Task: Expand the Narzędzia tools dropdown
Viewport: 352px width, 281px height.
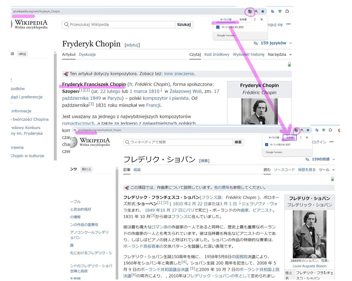Action: (x=290, y=54)
